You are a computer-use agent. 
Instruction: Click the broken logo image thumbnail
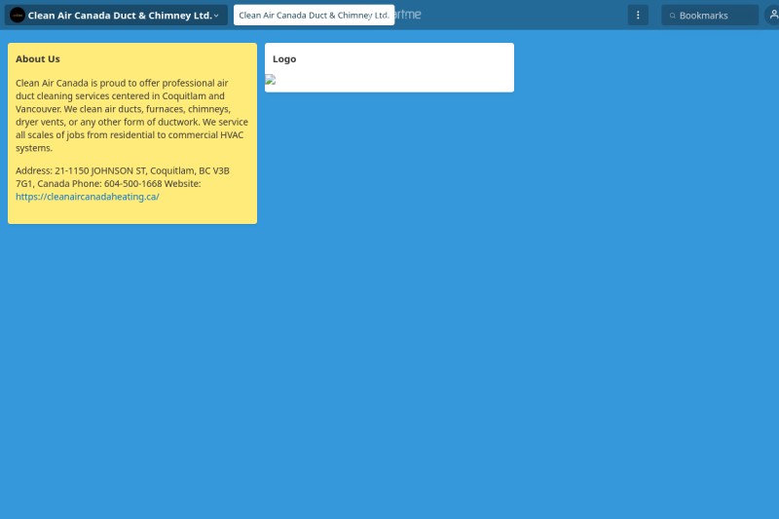(271, 80)
